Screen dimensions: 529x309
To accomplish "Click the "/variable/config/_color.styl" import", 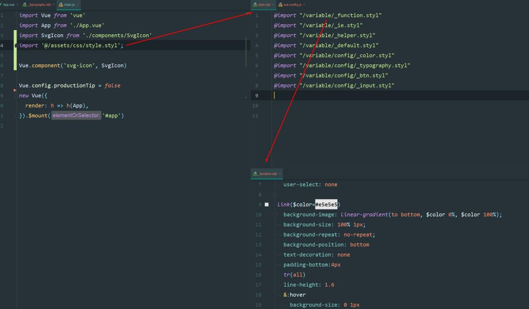I will pos(347,55).
